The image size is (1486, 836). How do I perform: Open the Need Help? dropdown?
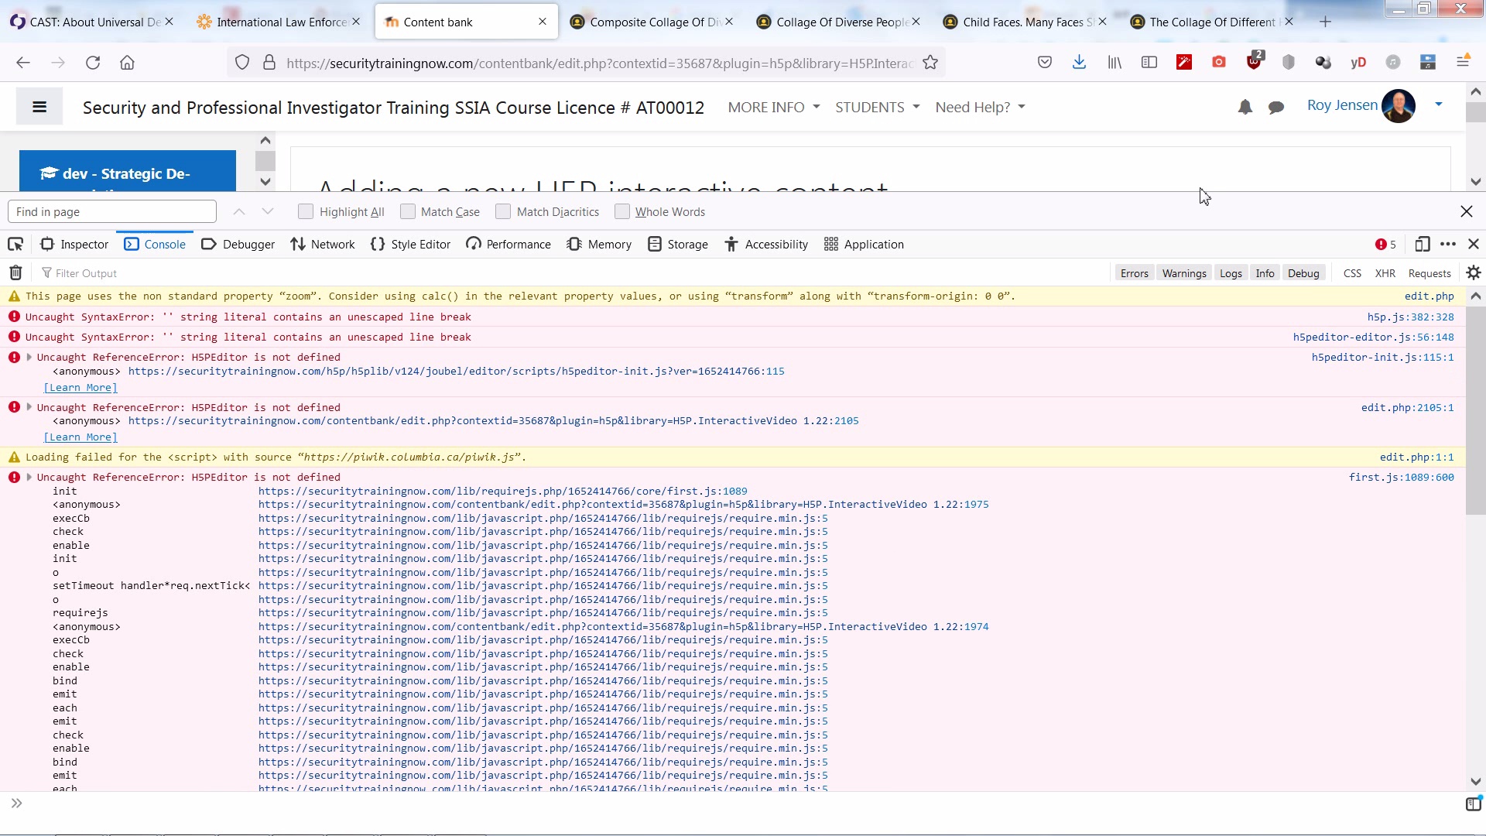click(x=980, y=108)
